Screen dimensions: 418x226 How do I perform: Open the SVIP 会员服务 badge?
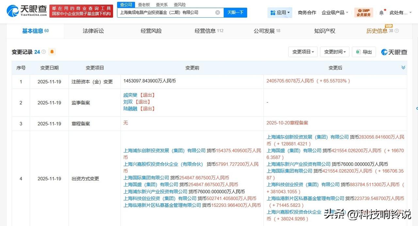363,12
